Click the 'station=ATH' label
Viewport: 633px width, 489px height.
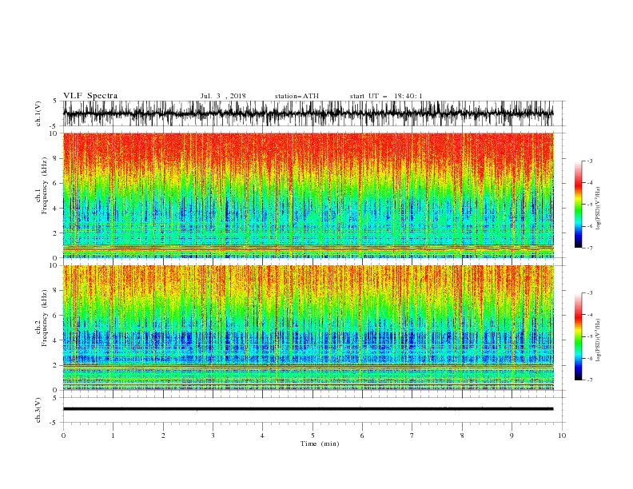pos(297,96)
